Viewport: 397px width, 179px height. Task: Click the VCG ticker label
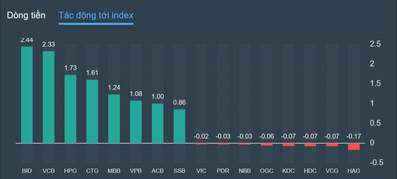click(332, 171)
